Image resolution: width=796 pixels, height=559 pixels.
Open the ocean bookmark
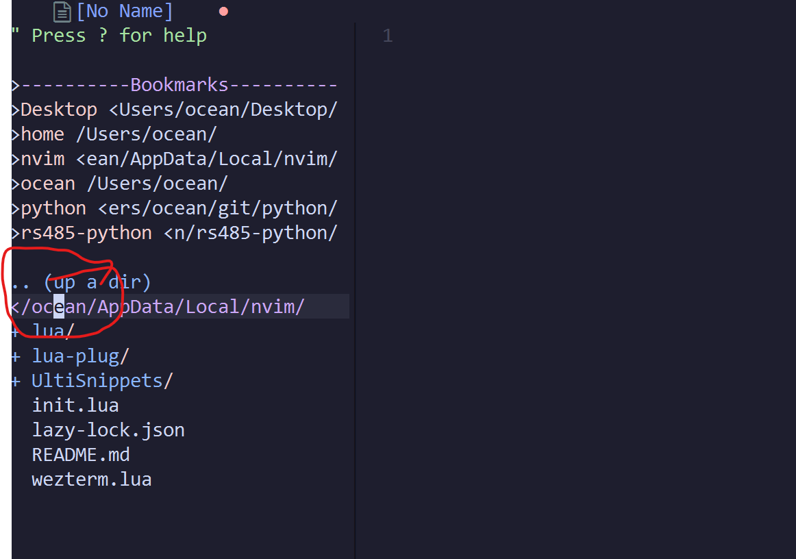click(x=119, y=184)
